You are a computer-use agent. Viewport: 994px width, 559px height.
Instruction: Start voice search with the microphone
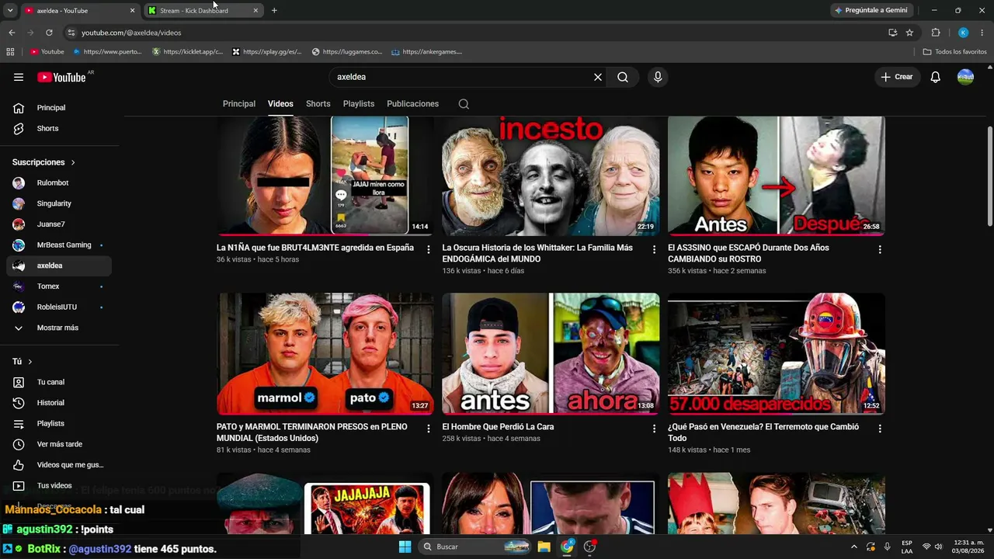[658, 77]
